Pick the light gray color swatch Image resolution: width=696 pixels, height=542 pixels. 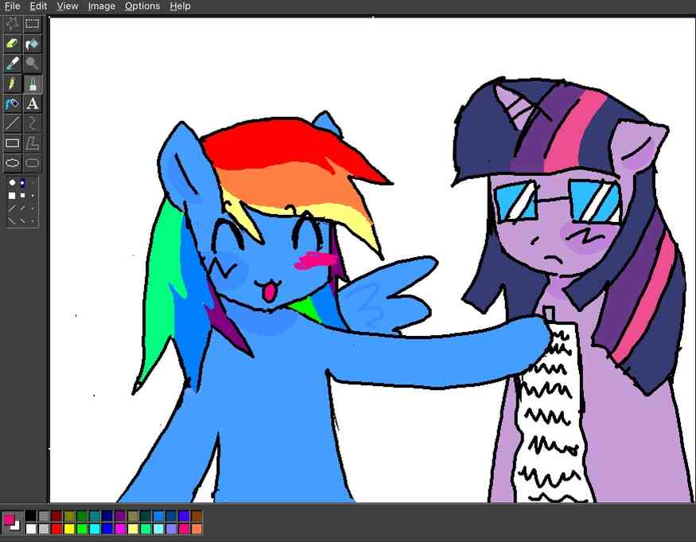pyautogui.click(x=44, y=528)
